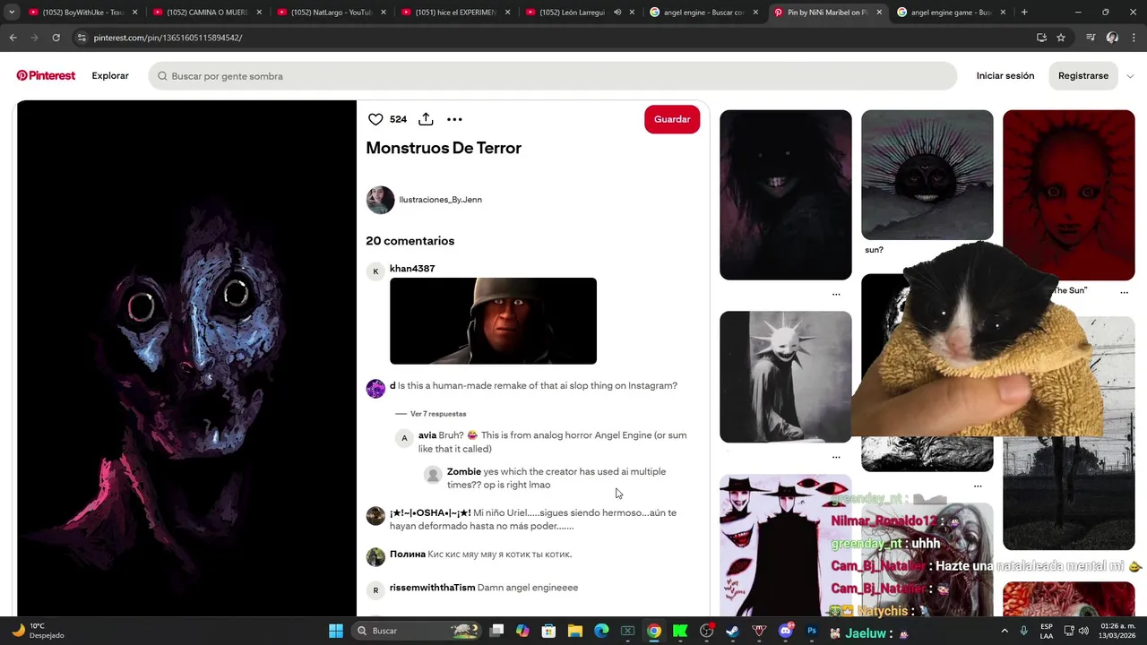Screen dimensions: 1147x645
Task: Open Kick app from taskbar
Action: [680, 631]
